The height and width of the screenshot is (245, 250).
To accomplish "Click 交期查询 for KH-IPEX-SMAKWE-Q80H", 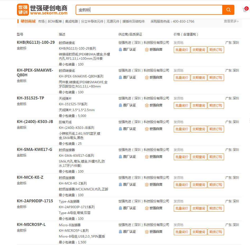I will 199,77.
